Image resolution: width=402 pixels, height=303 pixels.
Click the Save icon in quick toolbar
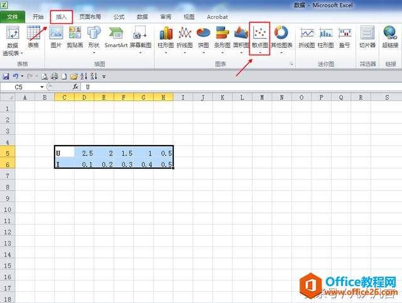pyautogui.click(x=6, y=76)
